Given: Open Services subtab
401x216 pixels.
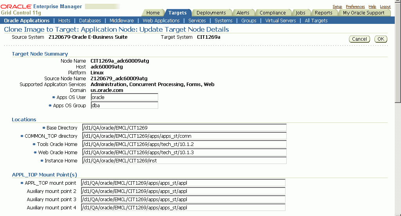Looking at the screenshot, I should (x=197, y=20).
